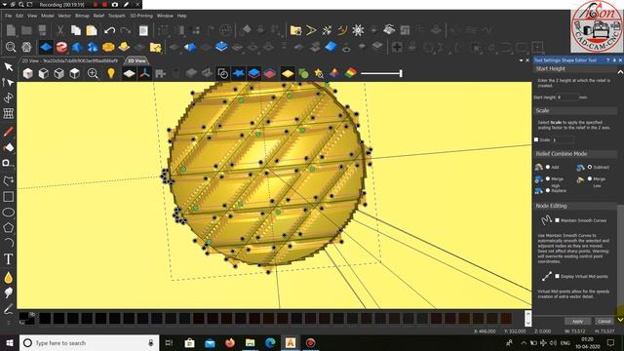Choose the Transform tool in left toolbar
This screenshot has height=351, width=624.
(9, 97)
